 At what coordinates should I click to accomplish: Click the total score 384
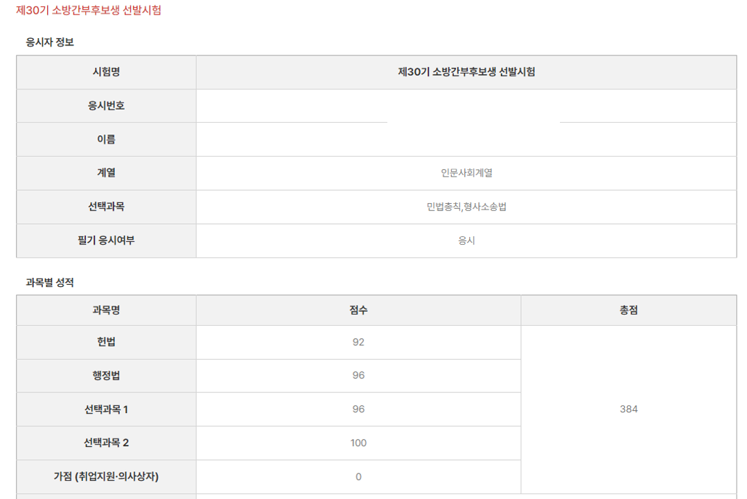click(629, 410)
